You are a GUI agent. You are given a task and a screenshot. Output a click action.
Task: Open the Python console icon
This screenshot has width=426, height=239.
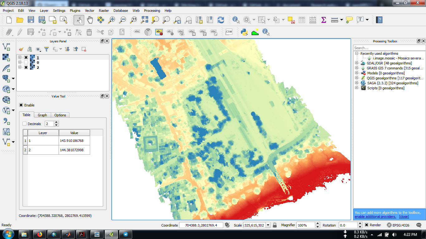pyautogui.click(x=244, y=32)
